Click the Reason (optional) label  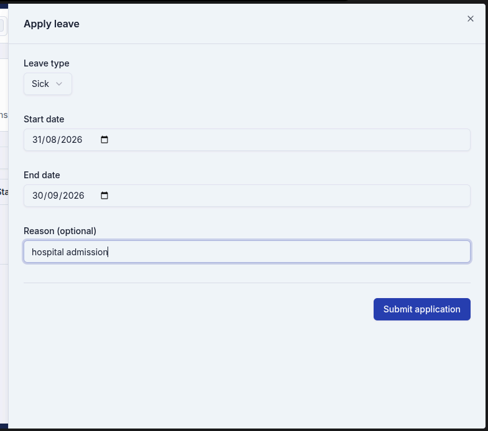60,231
